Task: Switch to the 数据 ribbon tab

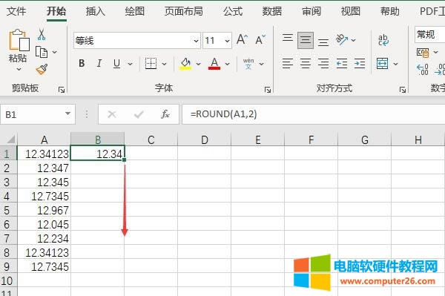Action: click(272, 11)
